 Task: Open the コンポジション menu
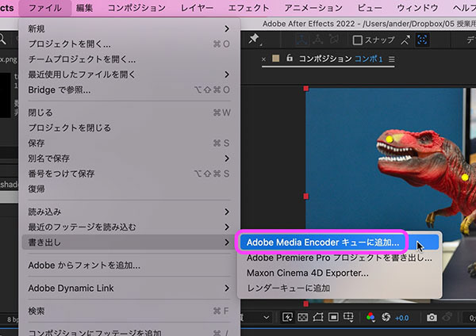coord(137,8)
